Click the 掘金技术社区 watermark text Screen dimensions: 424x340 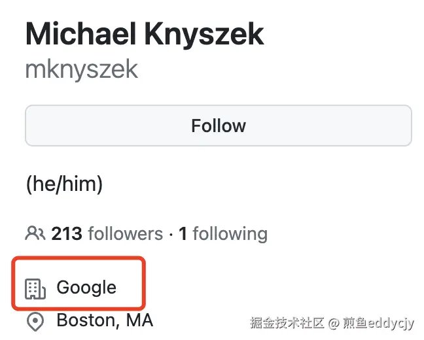[287, 322]
